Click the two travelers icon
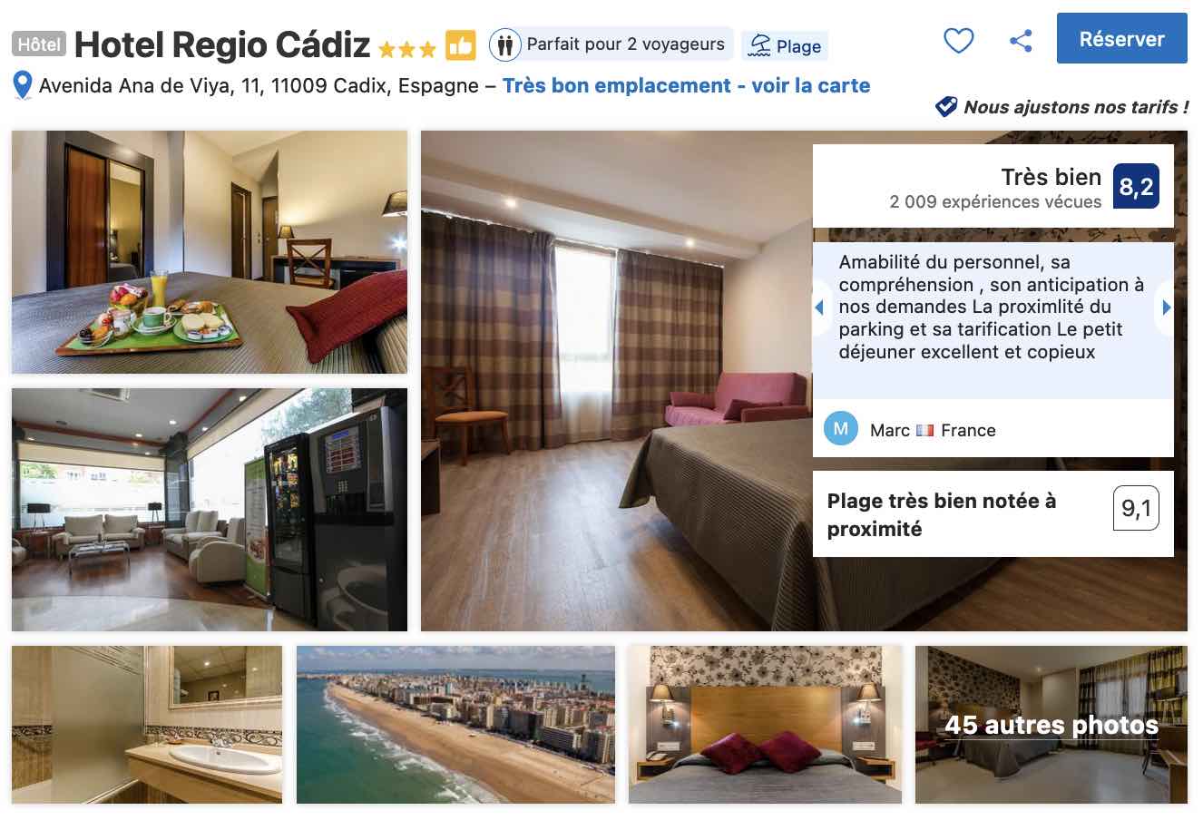 [503, 44]
